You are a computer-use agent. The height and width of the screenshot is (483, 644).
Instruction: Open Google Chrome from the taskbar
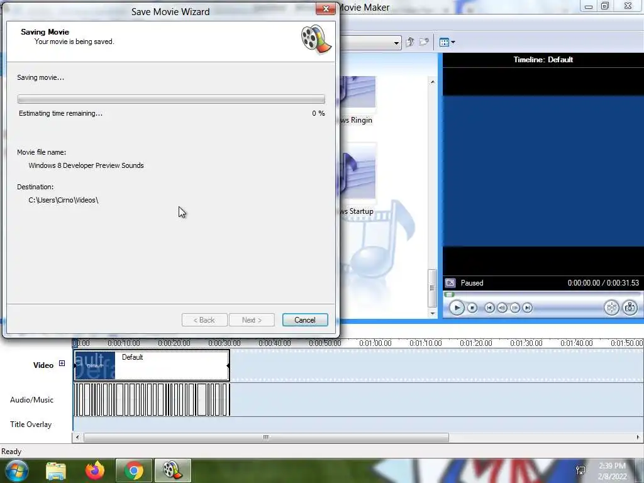coord(133,470)
